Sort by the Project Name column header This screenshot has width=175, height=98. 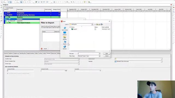30,10
